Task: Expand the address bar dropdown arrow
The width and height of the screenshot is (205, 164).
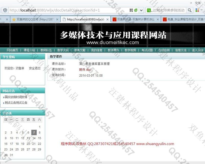Action: point(141,10)
